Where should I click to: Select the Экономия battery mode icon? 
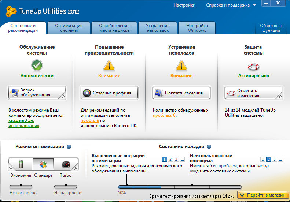[x=21, y=164]
